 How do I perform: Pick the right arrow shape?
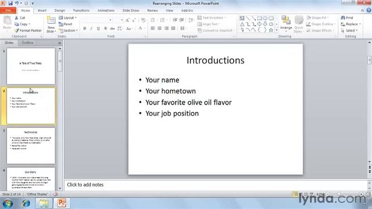coord(260,24)
